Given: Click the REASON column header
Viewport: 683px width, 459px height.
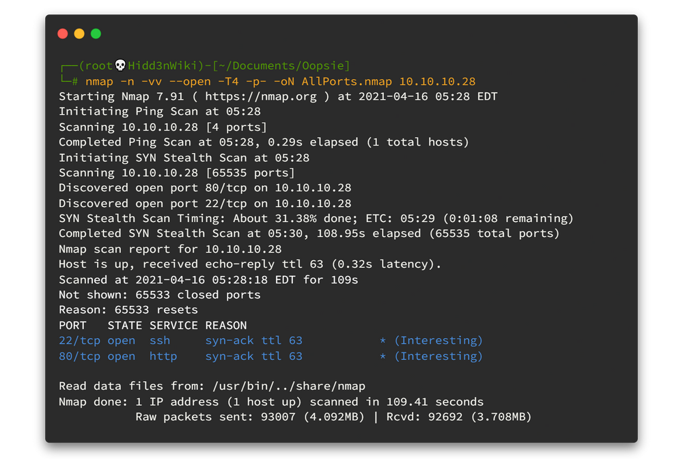Looking at the screenshot, I should [225, 325].
